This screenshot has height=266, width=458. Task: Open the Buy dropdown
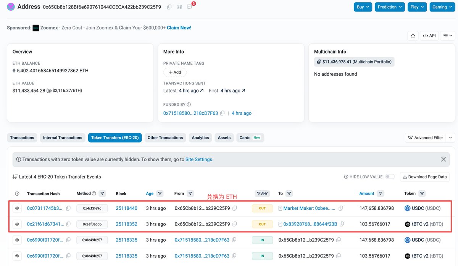point(363,7)
